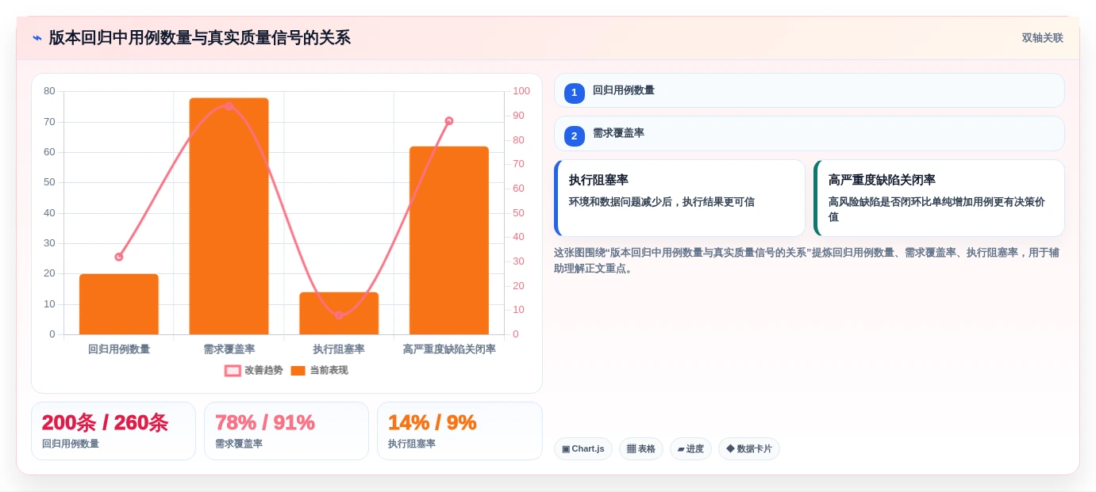The height and width of the screenshot is (492, 1096).
Task: Click the 执行阻塞率 x-axis label
Action: (339, 349)
